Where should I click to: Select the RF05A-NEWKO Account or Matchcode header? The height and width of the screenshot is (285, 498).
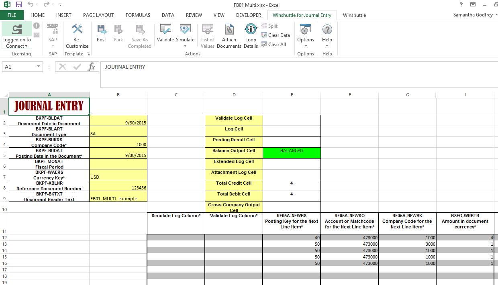click(x=349, y=223)
